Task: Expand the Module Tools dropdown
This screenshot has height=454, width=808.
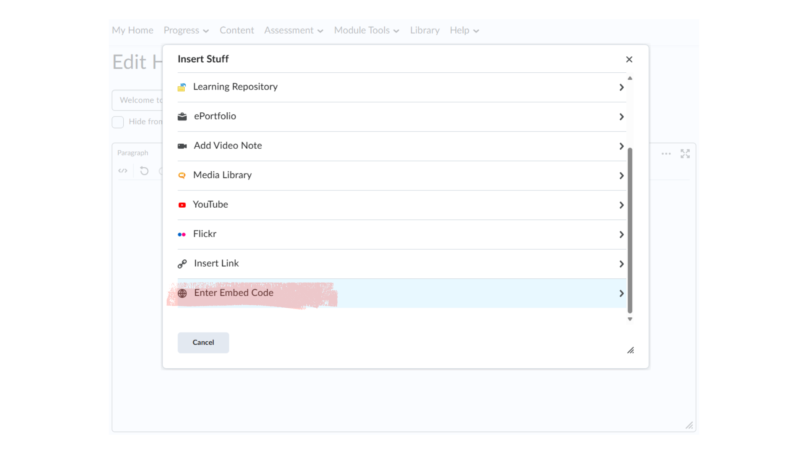Action: [x=366, y=30]
